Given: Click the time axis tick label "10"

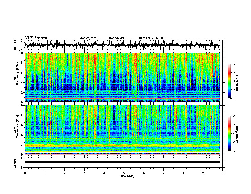Looking at the screenshot, I should [223, 173].
